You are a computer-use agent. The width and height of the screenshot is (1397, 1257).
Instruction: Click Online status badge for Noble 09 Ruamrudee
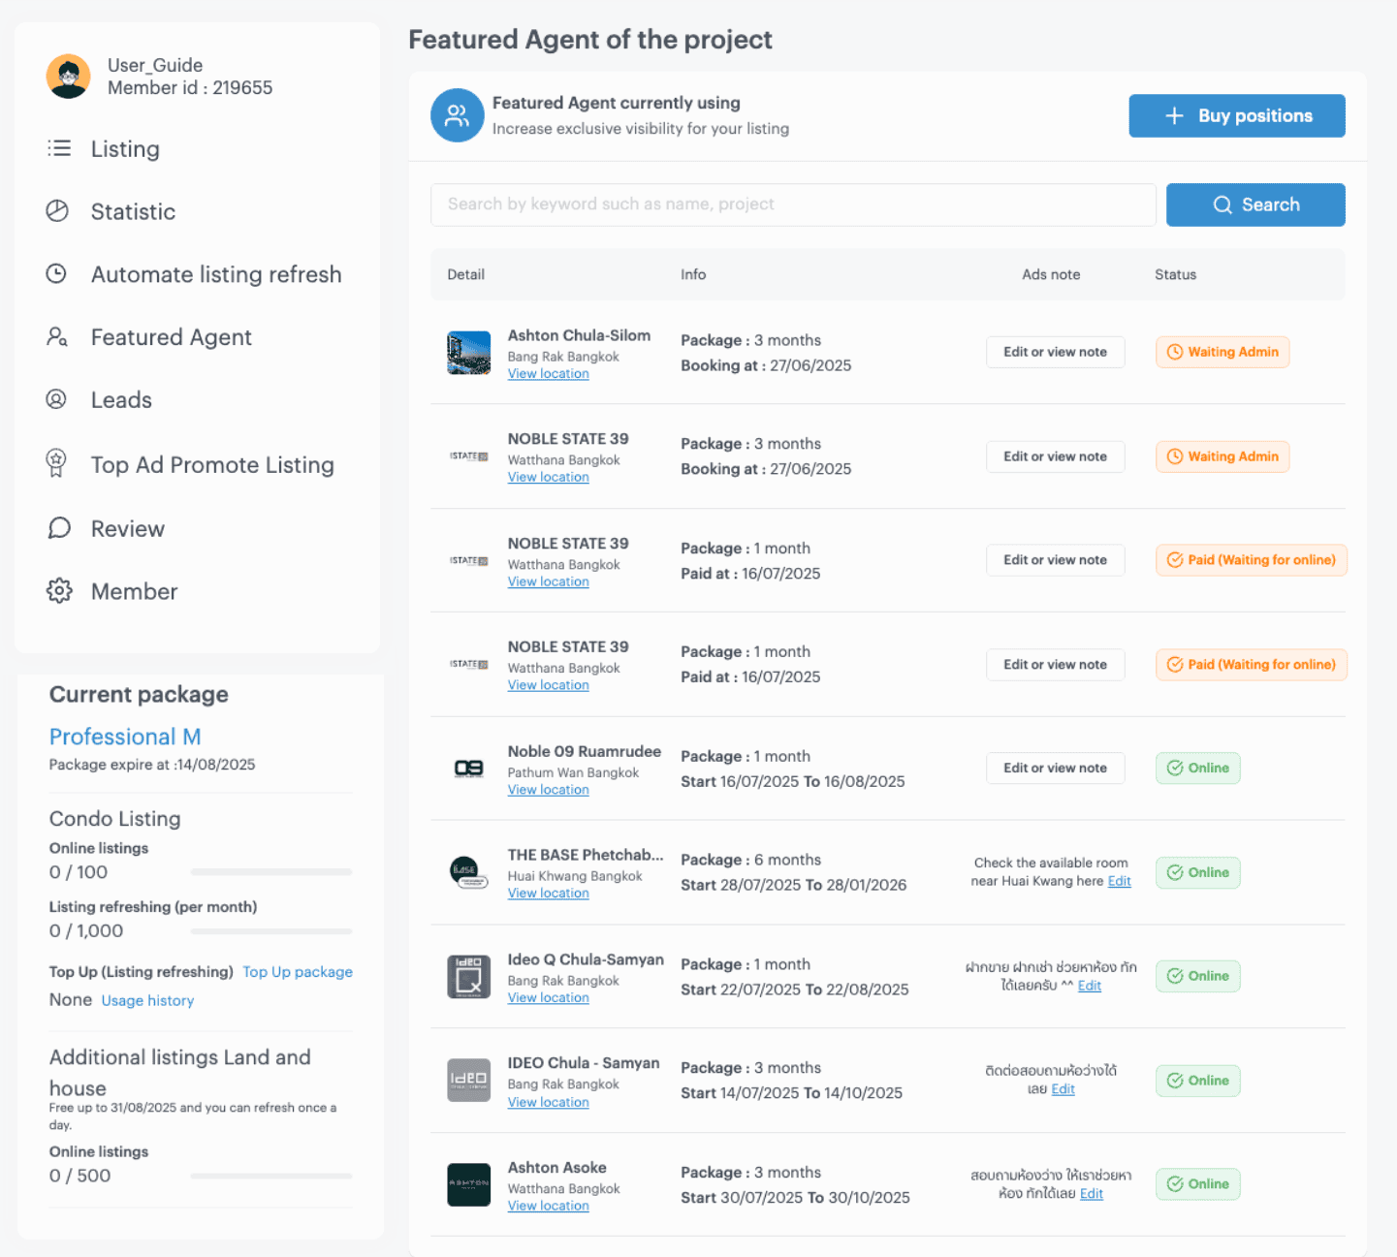[x=1197, y=768]
